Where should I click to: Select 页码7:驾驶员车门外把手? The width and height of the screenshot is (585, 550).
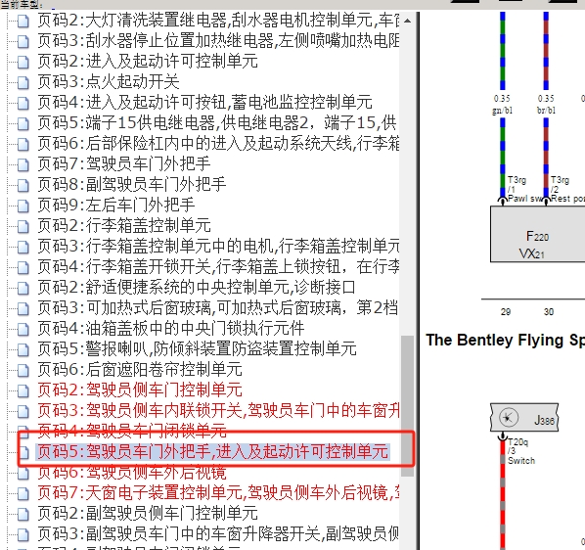[x=124, y=163]
